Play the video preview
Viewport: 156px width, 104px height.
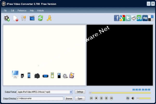[96, 98]
